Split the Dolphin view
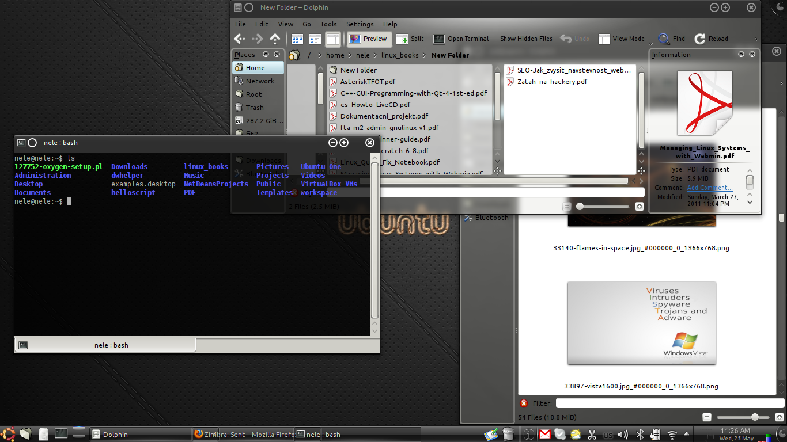Viewport: 787px width, 442px height. [410, 39]
